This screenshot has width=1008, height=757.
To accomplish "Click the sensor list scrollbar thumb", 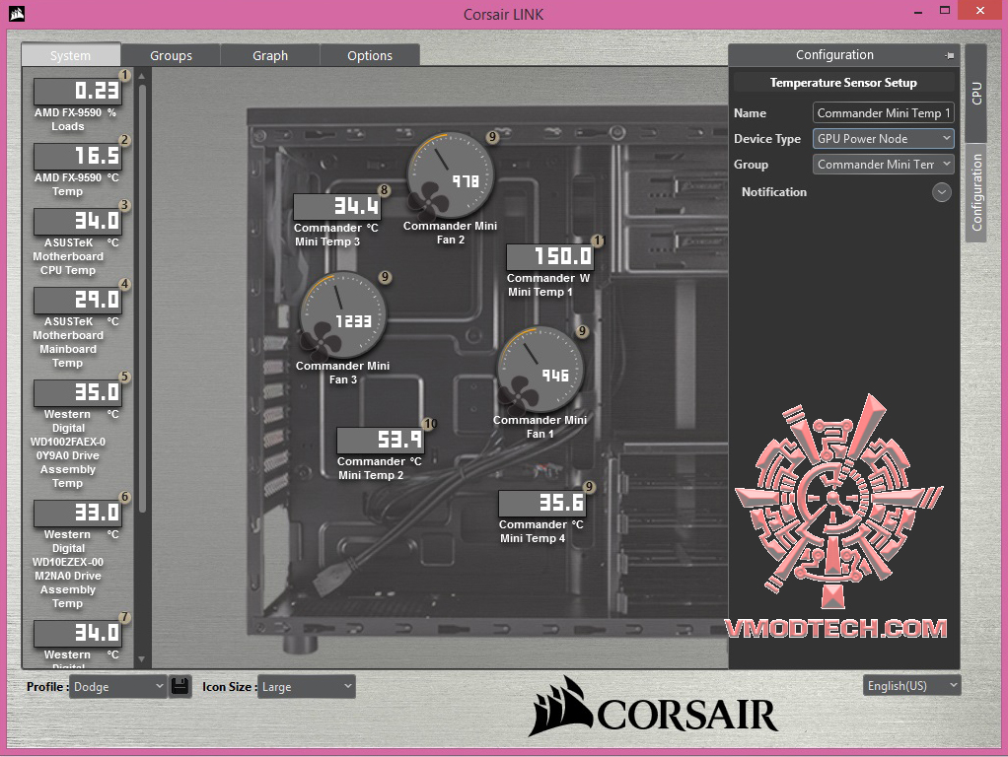I will point(142,299).
